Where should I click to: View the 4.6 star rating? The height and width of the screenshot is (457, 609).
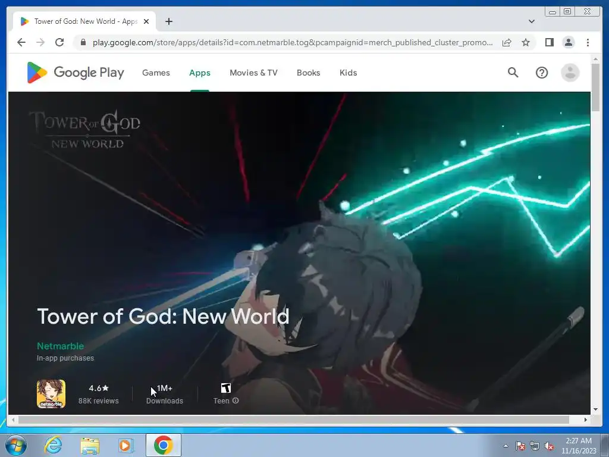[x=99, y=388]
